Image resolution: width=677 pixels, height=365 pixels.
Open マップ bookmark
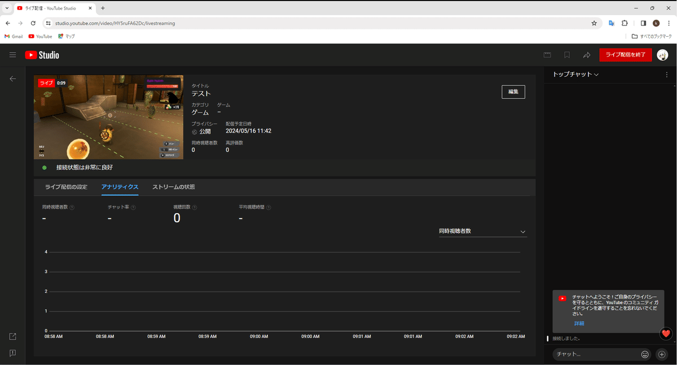coord(66,36)
